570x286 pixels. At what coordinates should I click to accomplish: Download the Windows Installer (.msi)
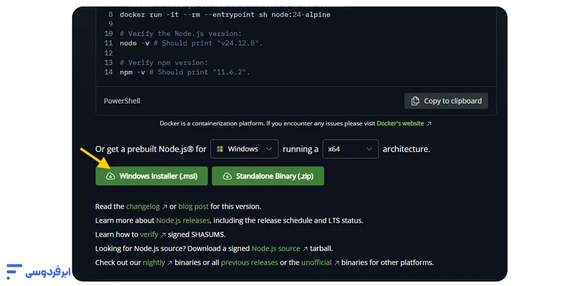[151, 176]
